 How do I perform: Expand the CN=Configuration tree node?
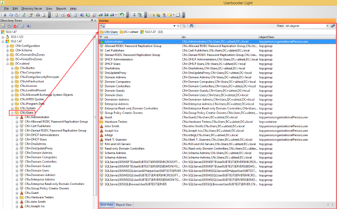pos(8,46)
